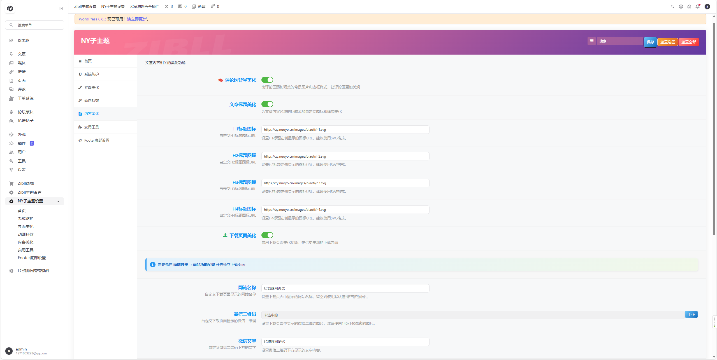Switch to the 界面美化 settings tab
This screenshot has height=360, width=717.
point(92,87)
